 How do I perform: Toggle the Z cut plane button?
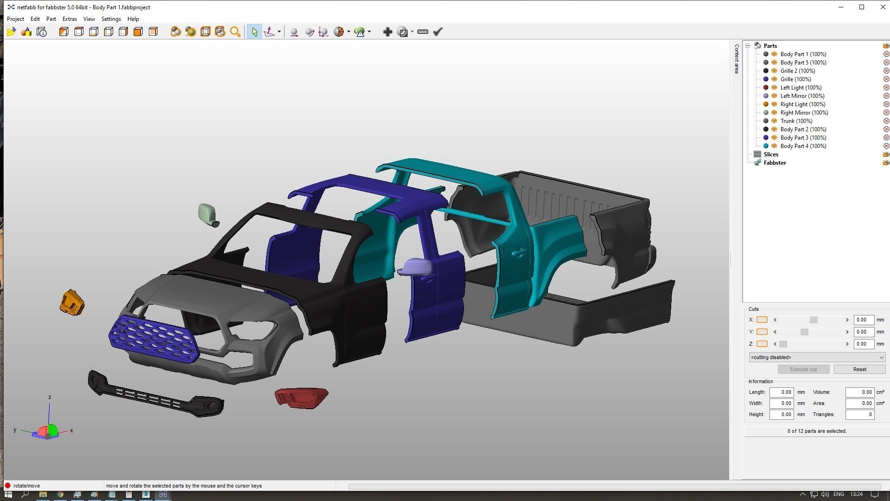(x=762, y=344)
